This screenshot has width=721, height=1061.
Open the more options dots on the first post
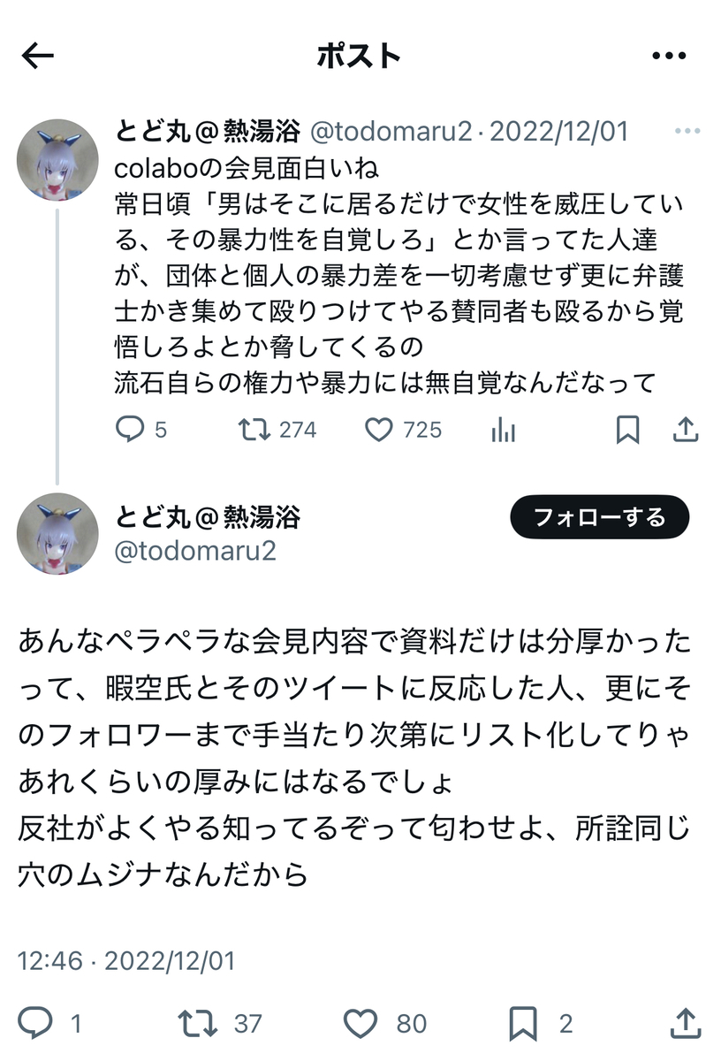(x=687, y=131)
